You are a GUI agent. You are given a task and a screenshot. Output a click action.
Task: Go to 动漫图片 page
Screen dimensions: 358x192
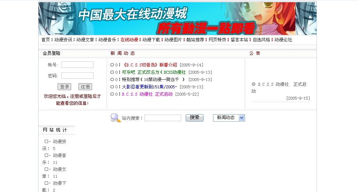pos(173,40)
